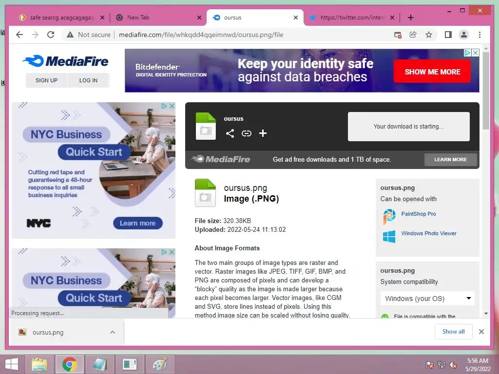Bookmark this page with the star icon
The height and width of the screenshot is (374, 499).
(429, 35)
